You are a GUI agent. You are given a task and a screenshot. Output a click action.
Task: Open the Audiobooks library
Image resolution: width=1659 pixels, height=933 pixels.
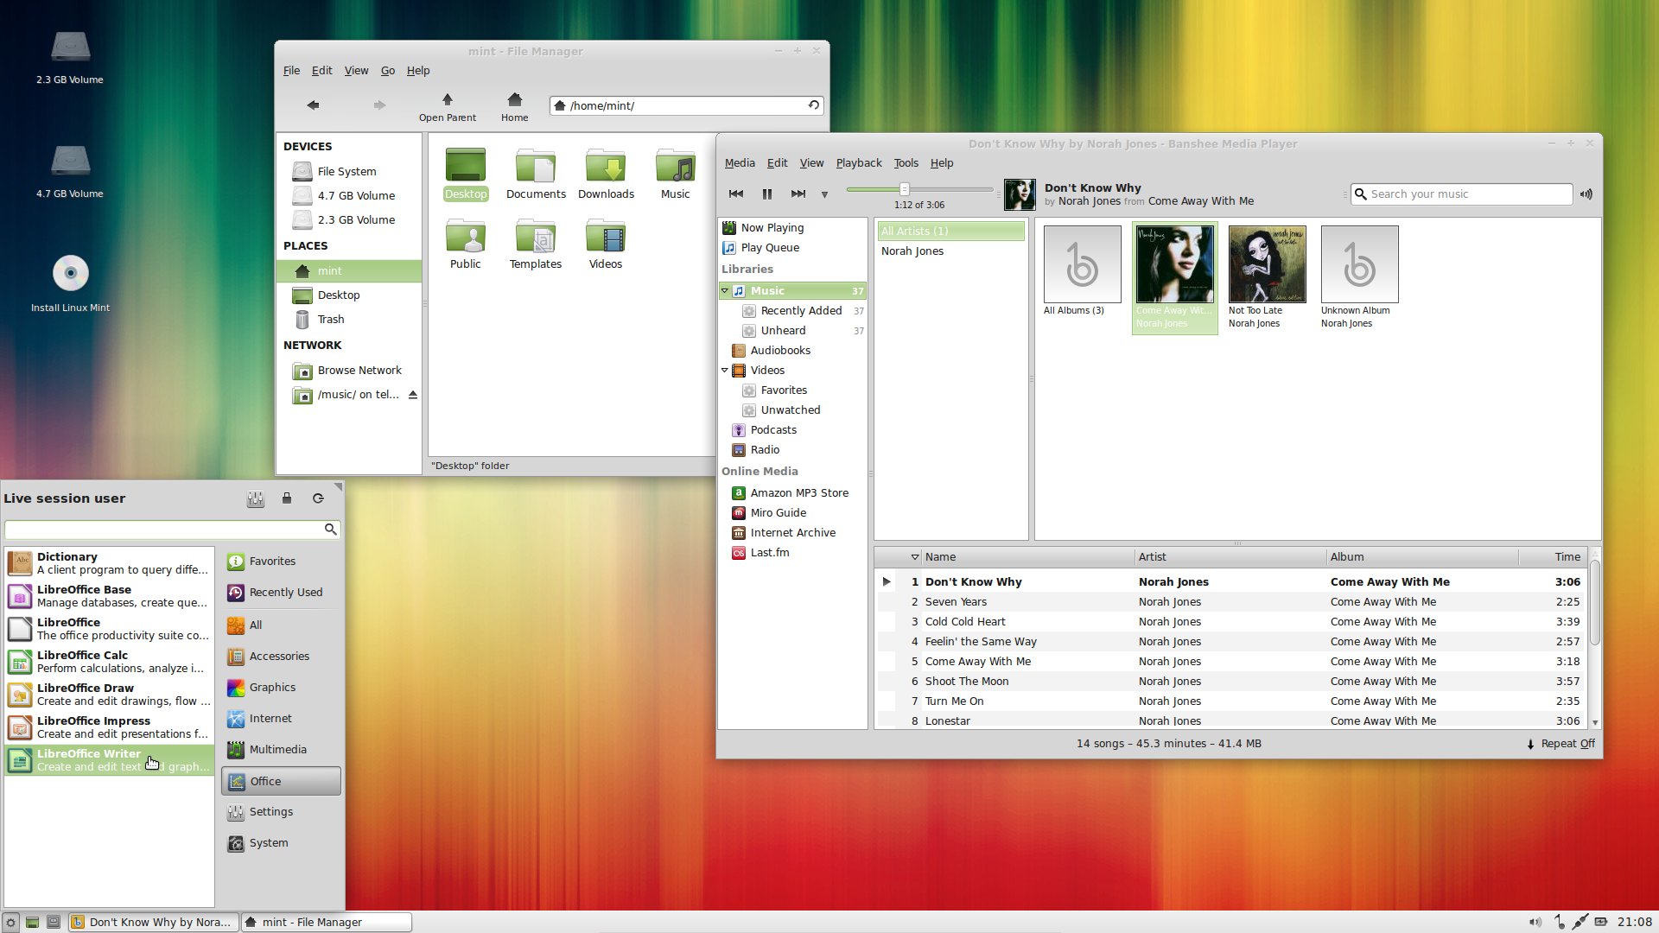click(780, 351)
